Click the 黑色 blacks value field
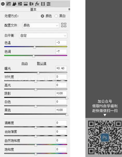 (61, 110)
